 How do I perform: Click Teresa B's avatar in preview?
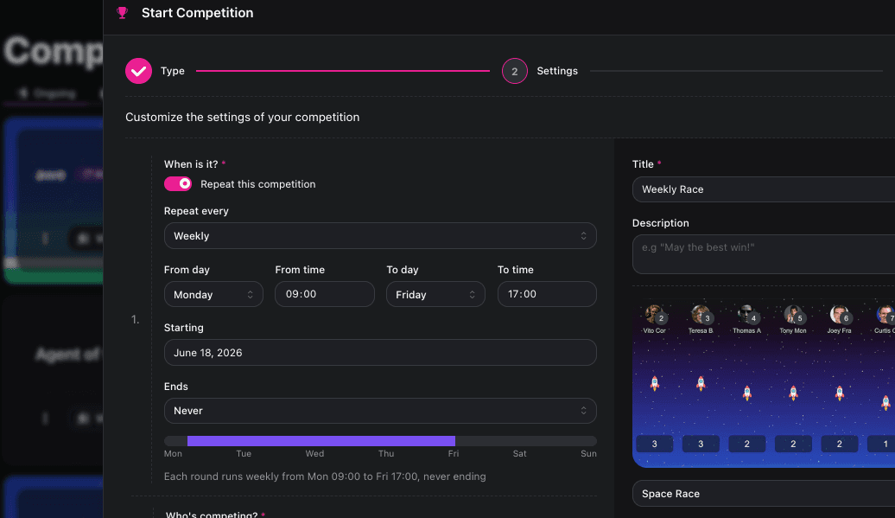(x=699, y=314)
